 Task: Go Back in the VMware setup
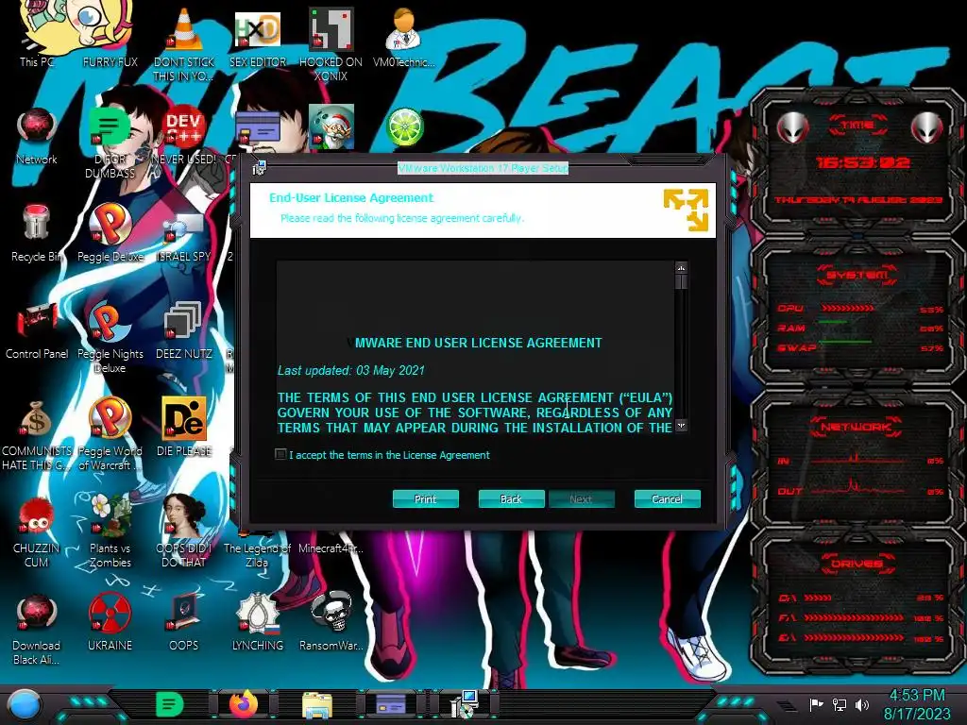tap(511, 498)
